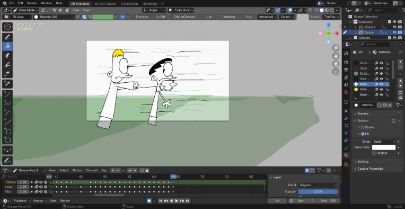Toggle the camera view icon in viewport
Image resolution: width=405 pixels, height=209 pixels.
pyautogui.click(x=336, y=64)
